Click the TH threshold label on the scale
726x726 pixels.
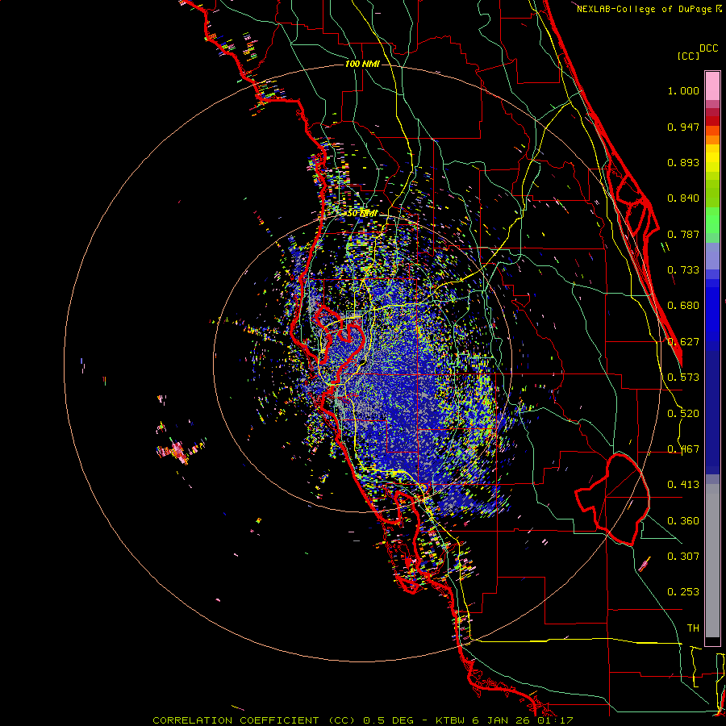693,628
